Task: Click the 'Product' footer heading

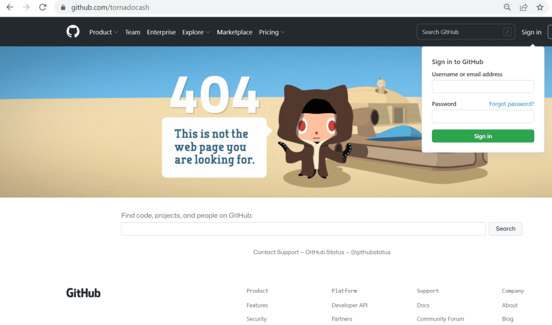Action: pos(257,291)
